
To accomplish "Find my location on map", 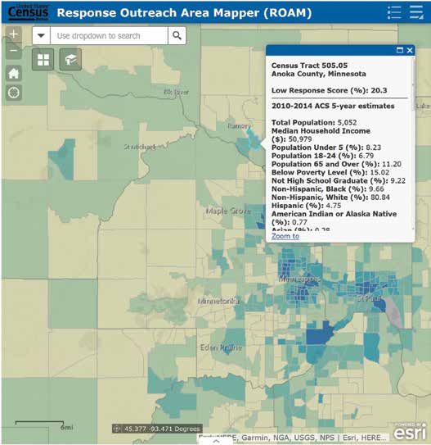I will [x=14, y=93].
